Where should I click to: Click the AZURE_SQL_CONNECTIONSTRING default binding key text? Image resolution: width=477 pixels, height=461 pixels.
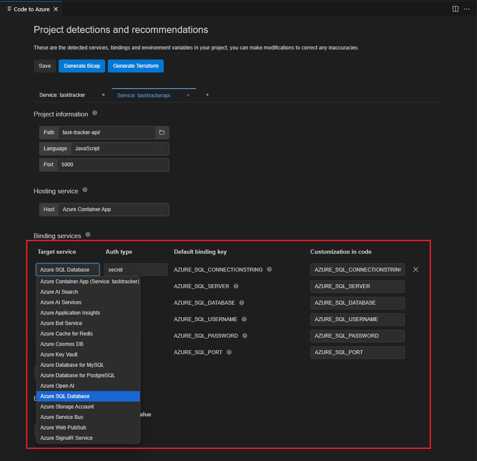(x=218, y=269)
